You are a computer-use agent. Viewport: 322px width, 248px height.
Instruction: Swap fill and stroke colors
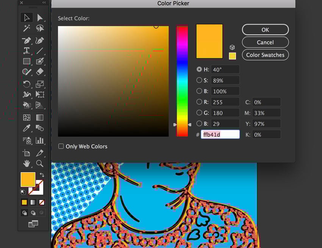(x=42, y=175)
